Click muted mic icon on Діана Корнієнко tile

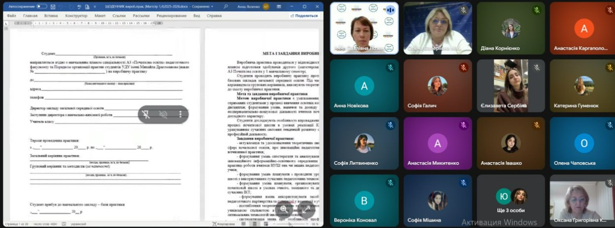coord(537,10)
